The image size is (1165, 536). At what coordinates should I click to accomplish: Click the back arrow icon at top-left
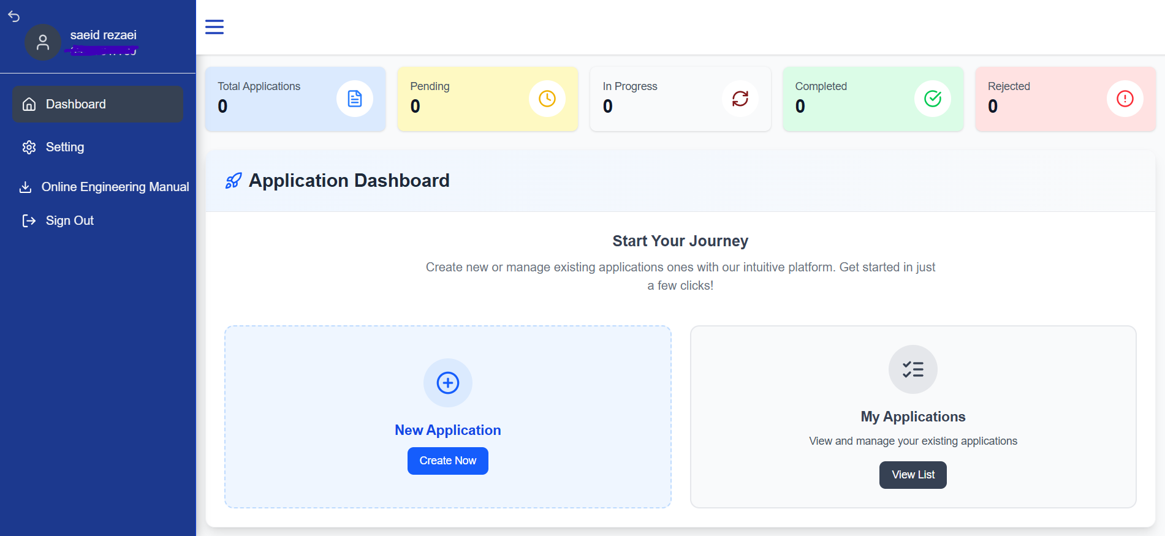click(14, 17)
